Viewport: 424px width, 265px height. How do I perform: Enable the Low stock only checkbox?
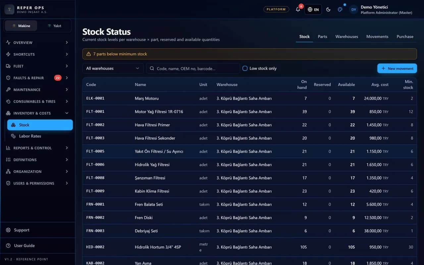coord(245,68)
